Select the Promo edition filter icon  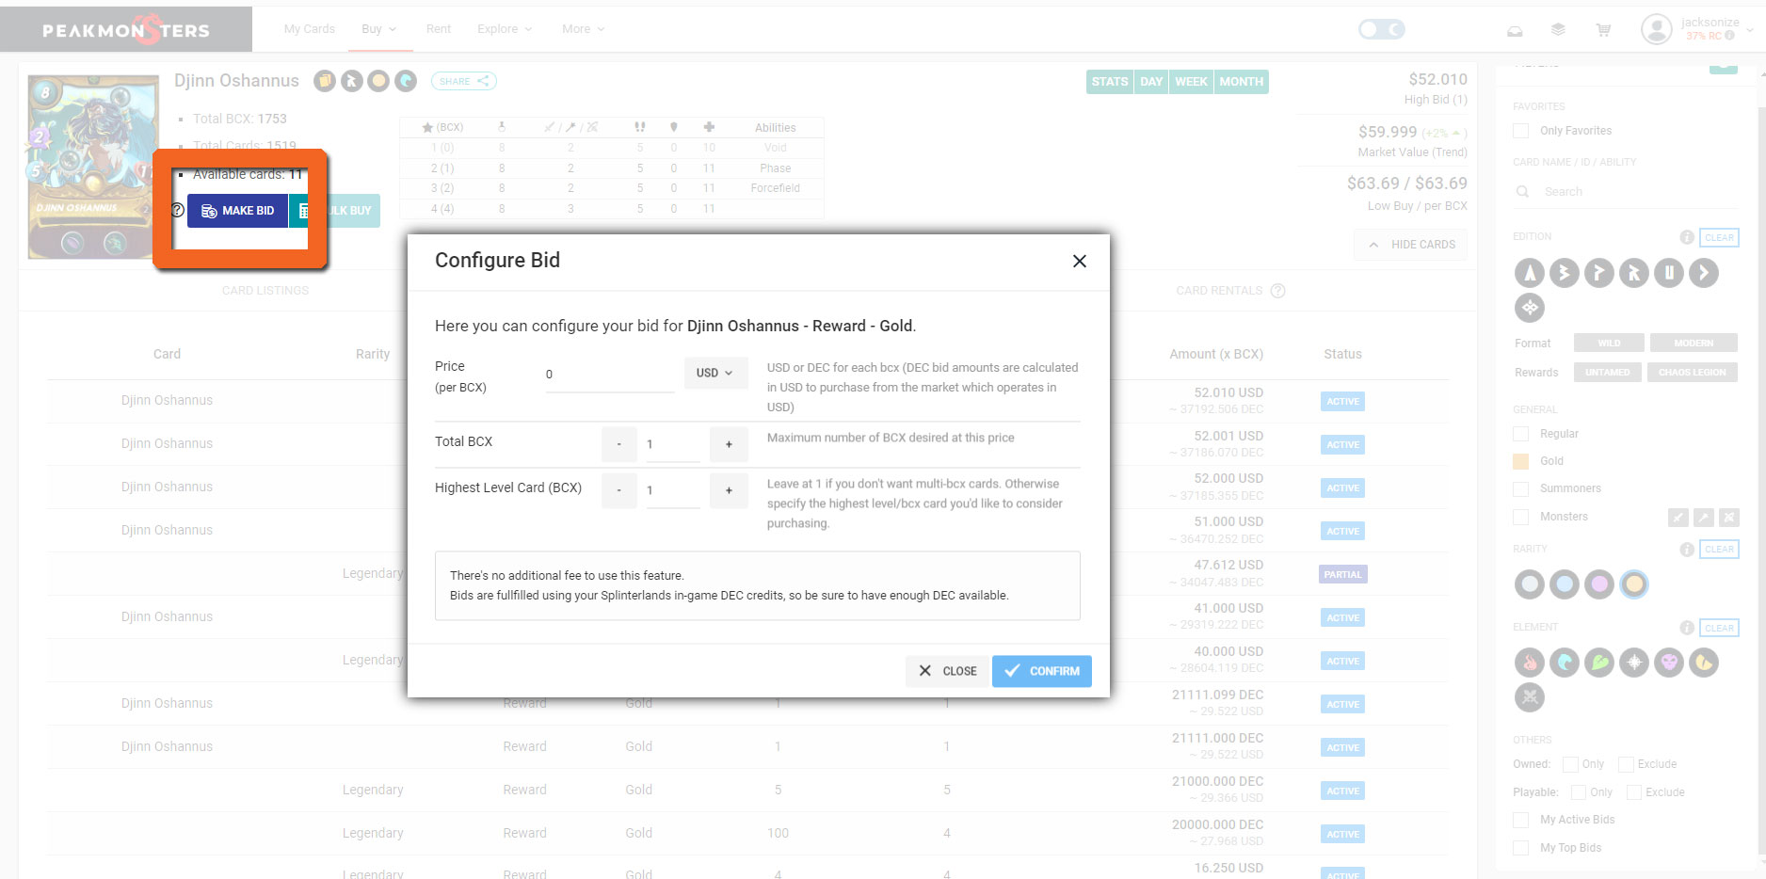tap(1599, 273)
